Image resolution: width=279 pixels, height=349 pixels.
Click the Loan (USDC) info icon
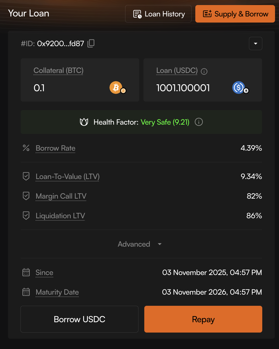[204, 71]
